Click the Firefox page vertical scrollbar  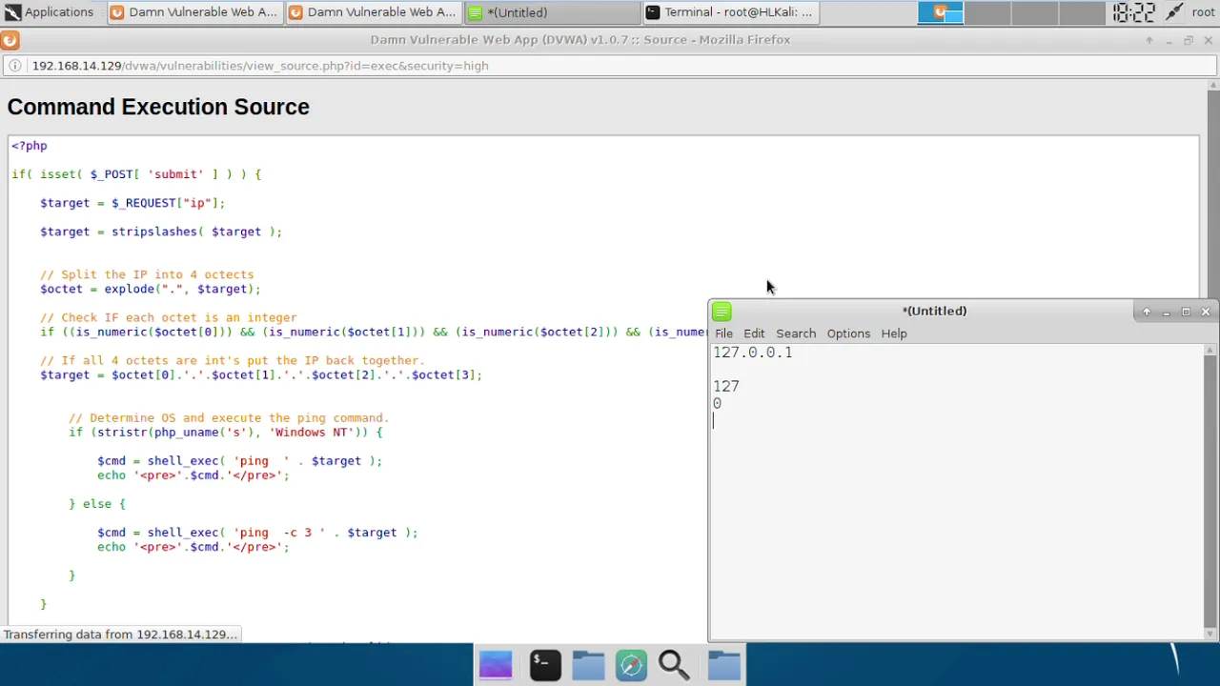(x=1212, y=195)
